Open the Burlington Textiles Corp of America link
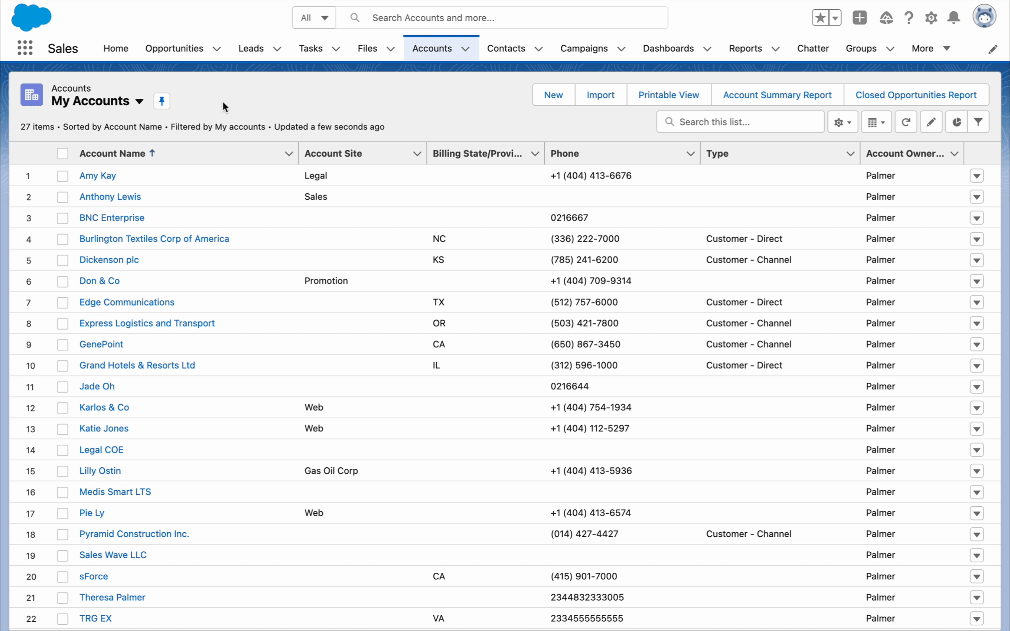Screen dimensions: 1010x631 (154, 239)
